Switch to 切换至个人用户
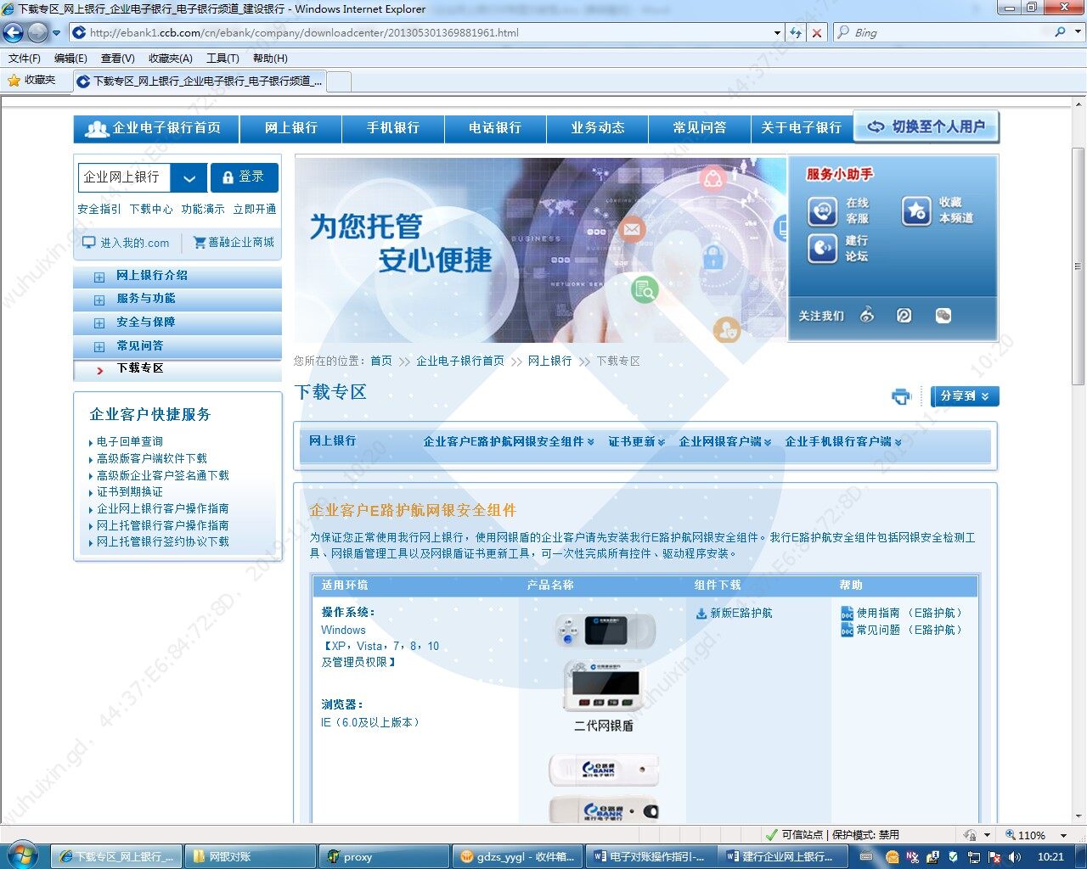The width and height of the screenshot is (1087, 869). [x=926, y=126]
